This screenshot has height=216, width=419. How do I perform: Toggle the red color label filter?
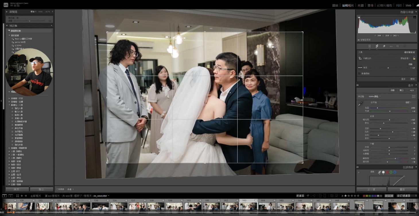tap(364, 196)
